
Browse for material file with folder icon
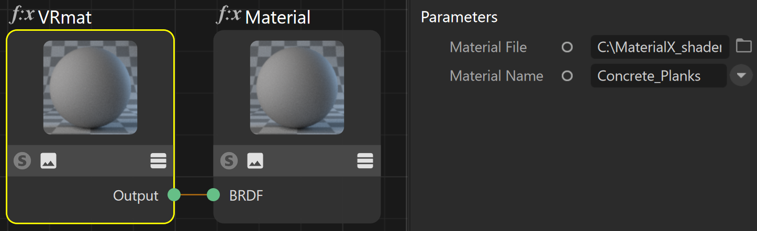(743, 46)
